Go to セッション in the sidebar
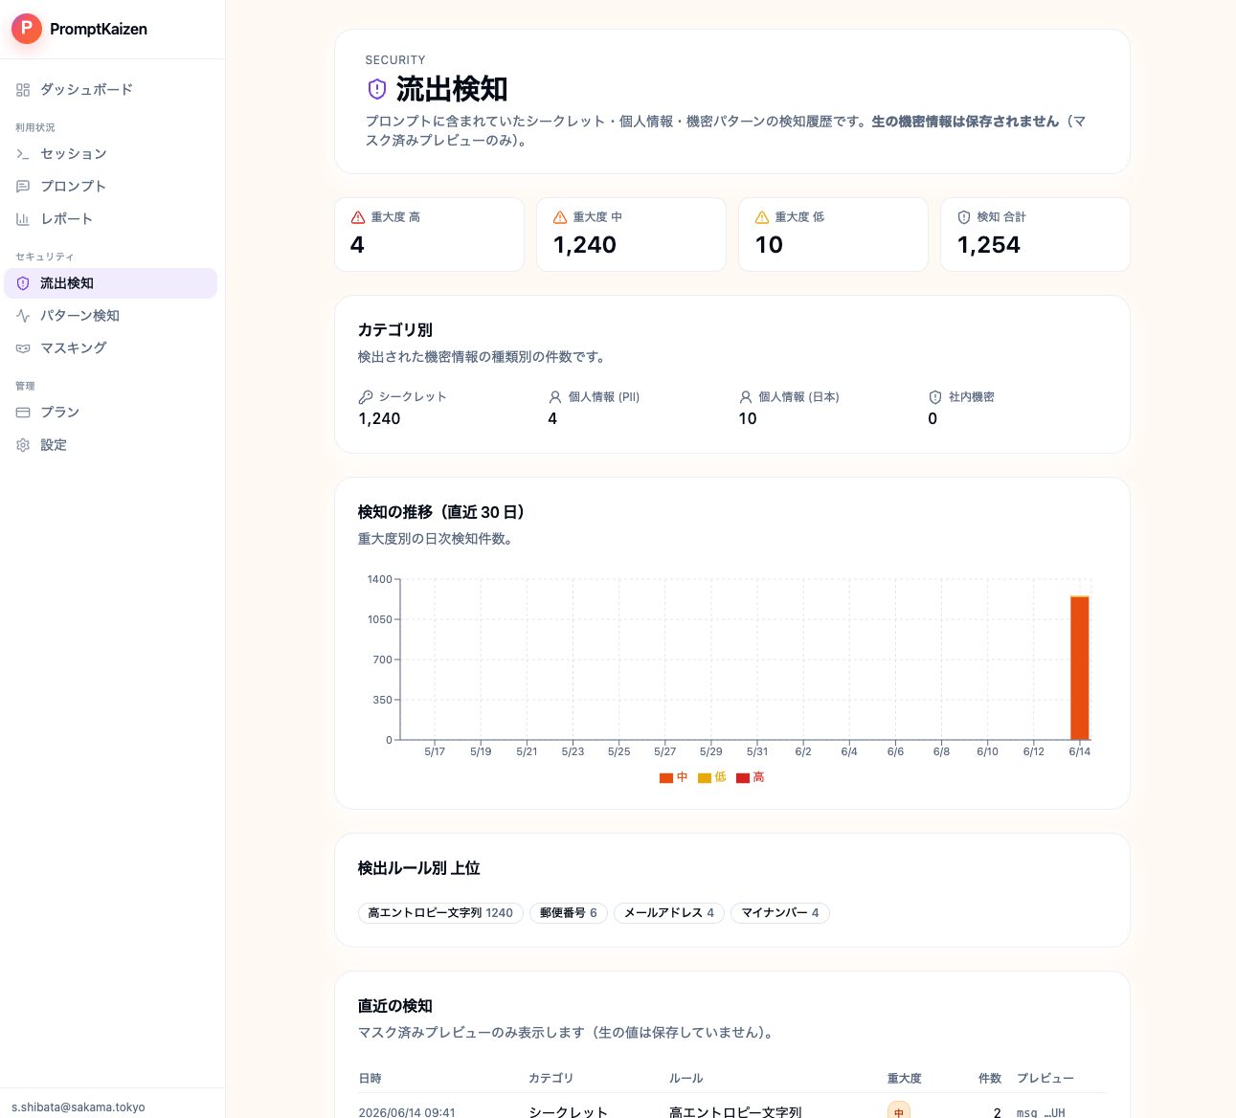1236x1118 pixels. coord(111,154)
